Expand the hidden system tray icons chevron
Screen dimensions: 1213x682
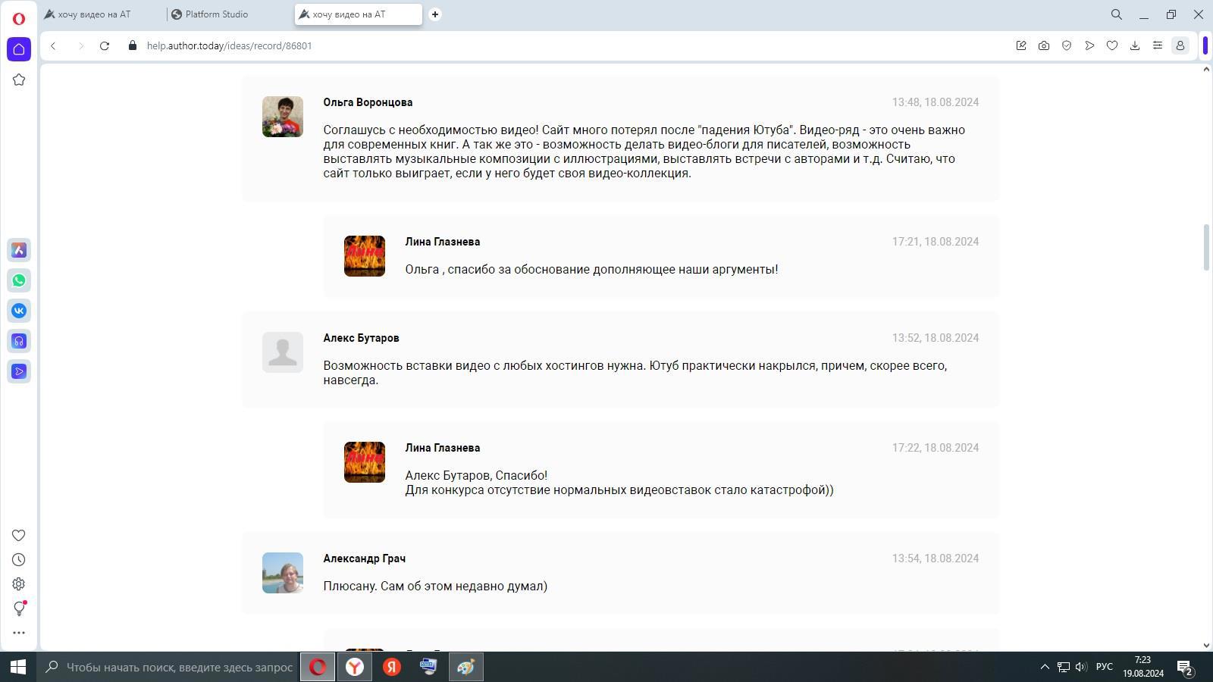1045,667
